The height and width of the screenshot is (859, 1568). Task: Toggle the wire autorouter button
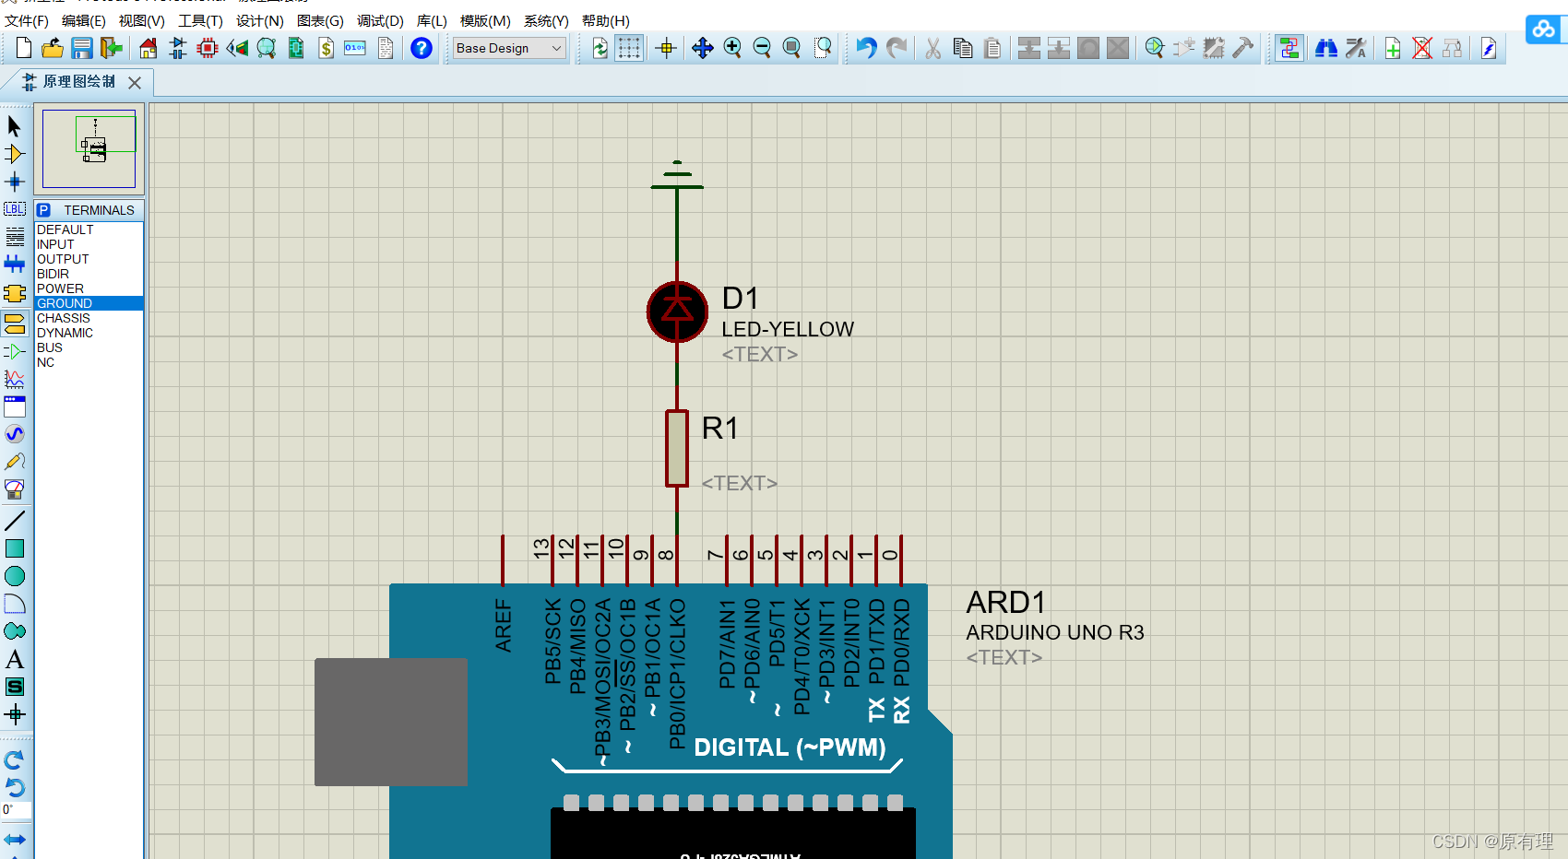point(1289,48)
